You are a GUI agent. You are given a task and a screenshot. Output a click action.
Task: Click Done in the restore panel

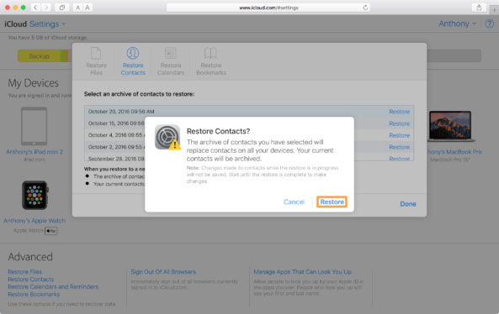pyautogui.click(x=408, y=204)
